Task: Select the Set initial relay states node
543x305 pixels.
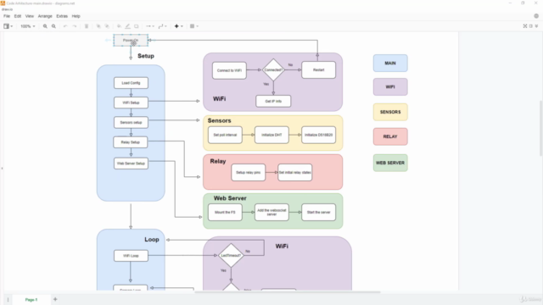Action: 295,173
